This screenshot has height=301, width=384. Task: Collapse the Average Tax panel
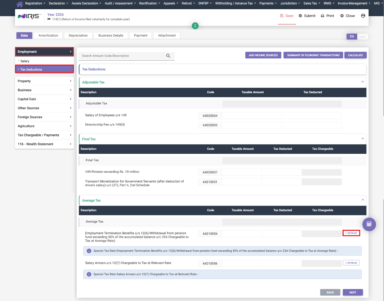tap(363, 200)
